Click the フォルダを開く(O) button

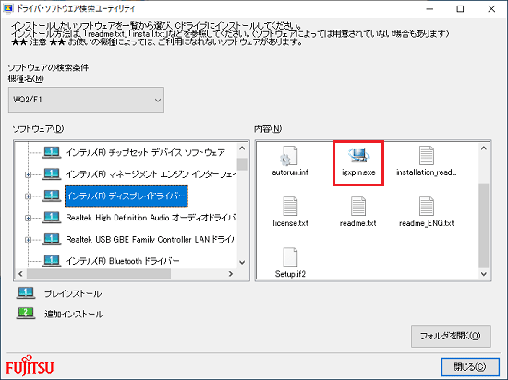tap(451, 336)
